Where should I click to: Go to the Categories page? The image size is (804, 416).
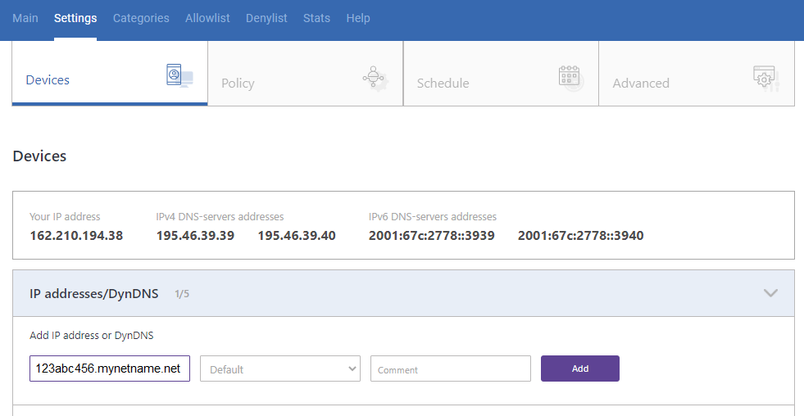tap(141, 18)
